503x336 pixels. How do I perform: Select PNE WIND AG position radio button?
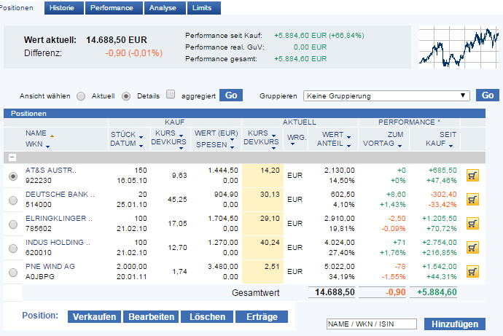pos(13,273)
